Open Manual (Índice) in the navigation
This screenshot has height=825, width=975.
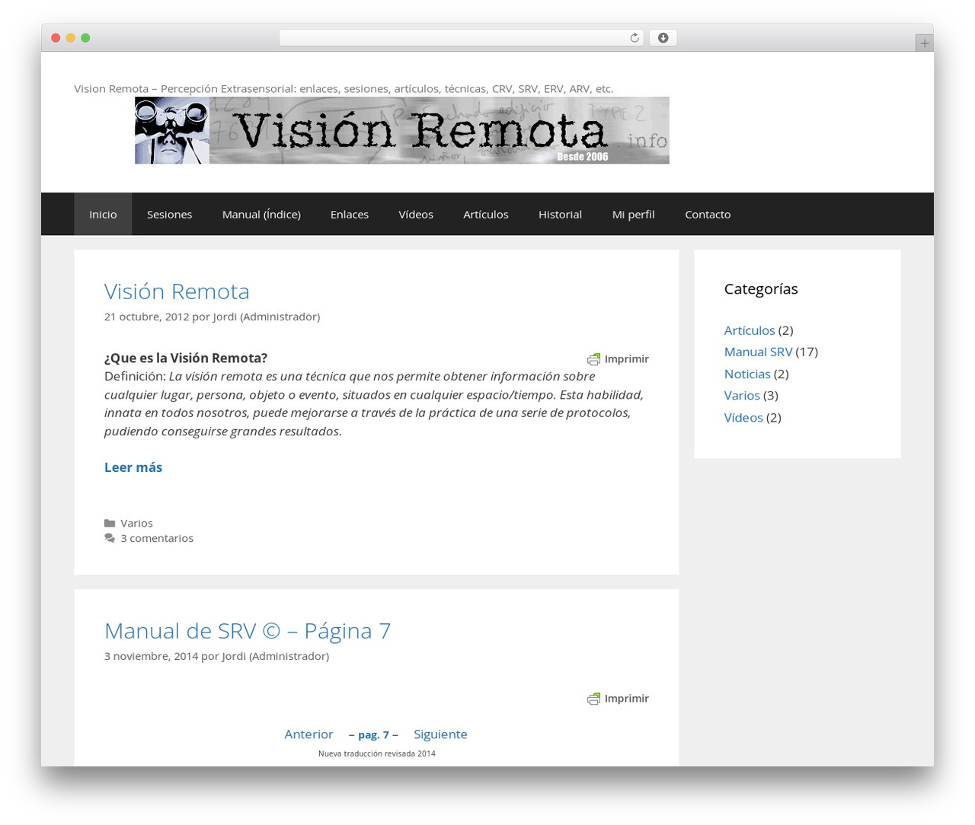coord(261,214)
